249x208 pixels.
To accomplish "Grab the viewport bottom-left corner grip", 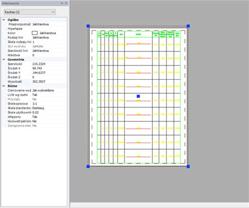I will (88, 167).
